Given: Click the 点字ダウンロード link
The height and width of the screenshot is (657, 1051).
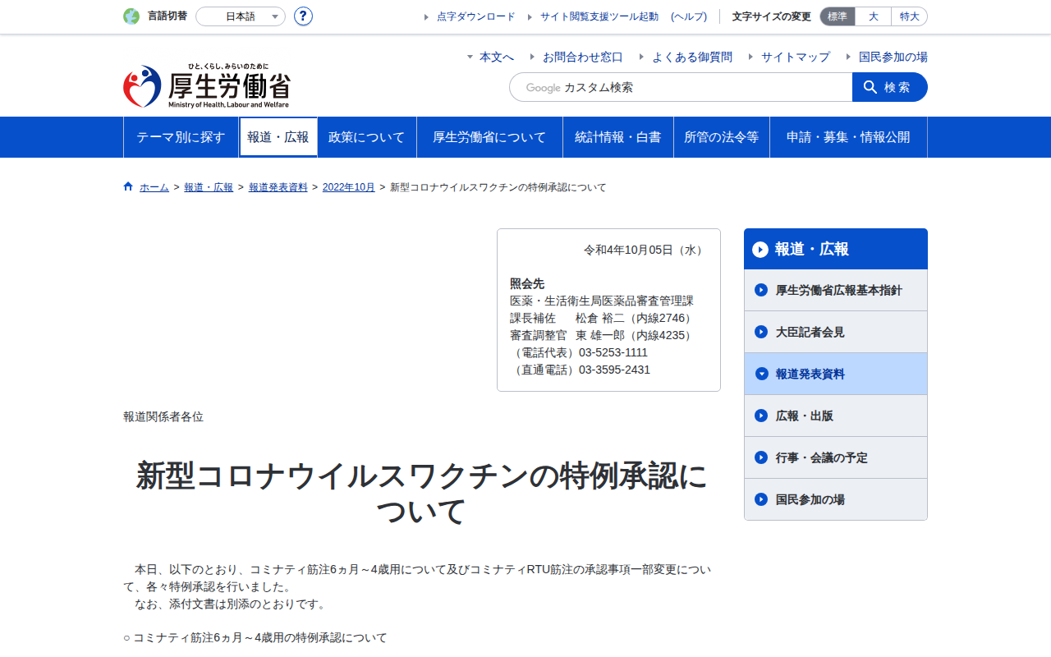Looking at the screenshot, I should point(476,16).
